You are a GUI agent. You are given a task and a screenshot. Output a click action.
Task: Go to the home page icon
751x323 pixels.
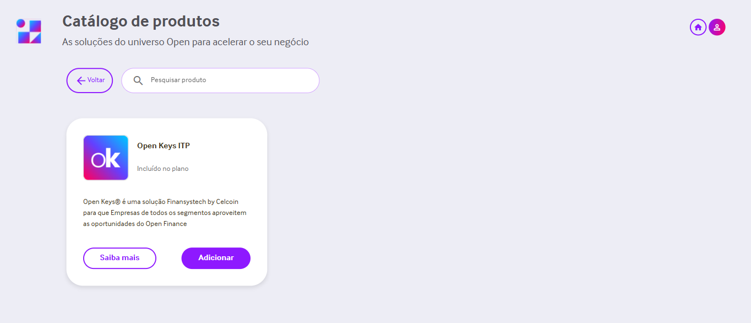click(698, 27)
